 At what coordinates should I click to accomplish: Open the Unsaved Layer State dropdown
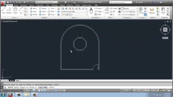pyautogui.click(x=74, y=11)
